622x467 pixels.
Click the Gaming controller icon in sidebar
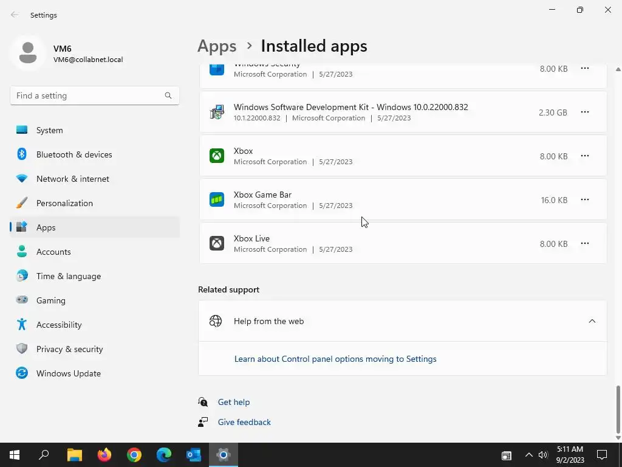(x=22, y=299)
